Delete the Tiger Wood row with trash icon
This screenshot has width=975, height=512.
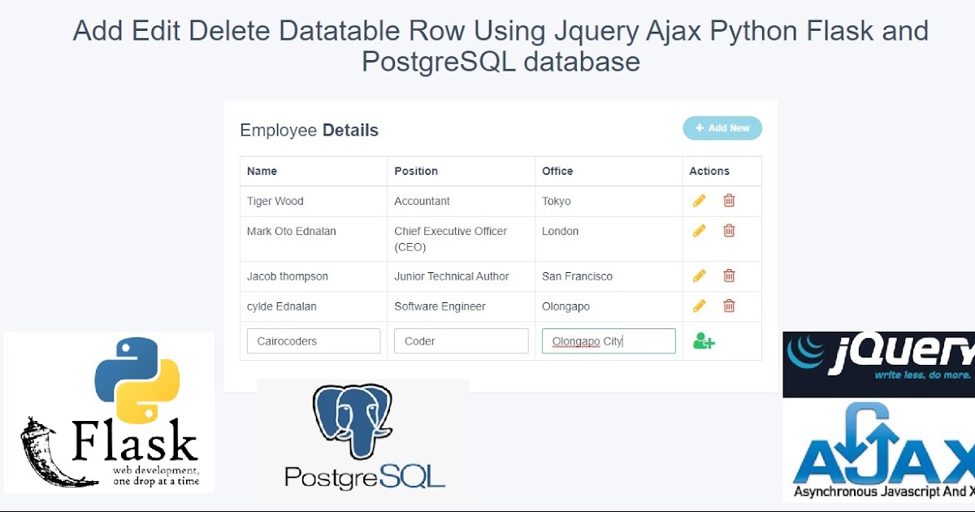click(729, 201)
